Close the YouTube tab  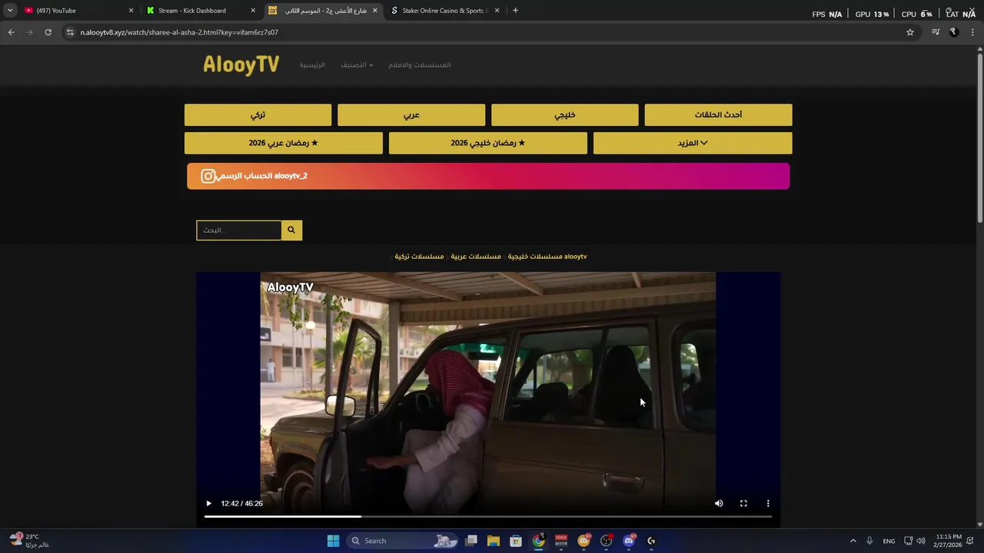(131, 11)
